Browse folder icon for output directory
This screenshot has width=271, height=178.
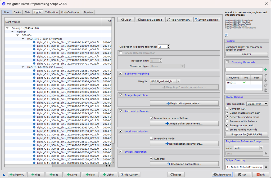tap(266, 167)
